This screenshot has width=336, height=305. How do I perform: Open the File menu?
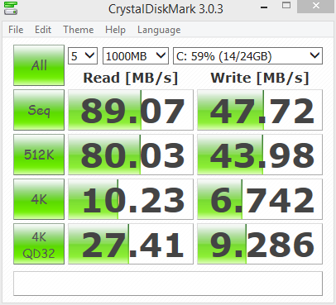[16, 30]
